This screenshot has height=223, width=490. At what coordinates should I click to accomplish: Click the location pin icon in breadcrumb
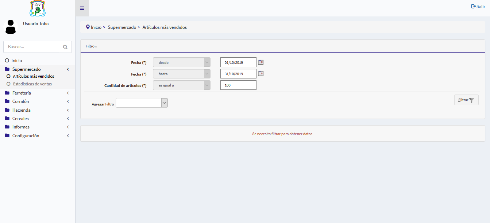click(x=88, y=27)
